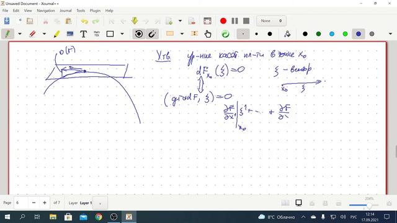Pick the bright green pen color
The height and width of the screenshot is (223, 397).
[345, 34]
